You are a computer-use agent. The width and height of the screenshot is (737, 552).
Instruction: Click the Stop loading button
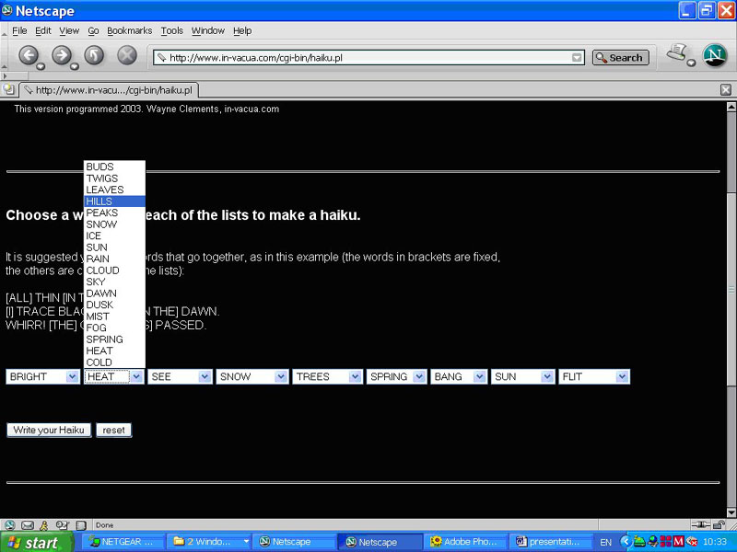pyautogui.click(x=127, y=56)
